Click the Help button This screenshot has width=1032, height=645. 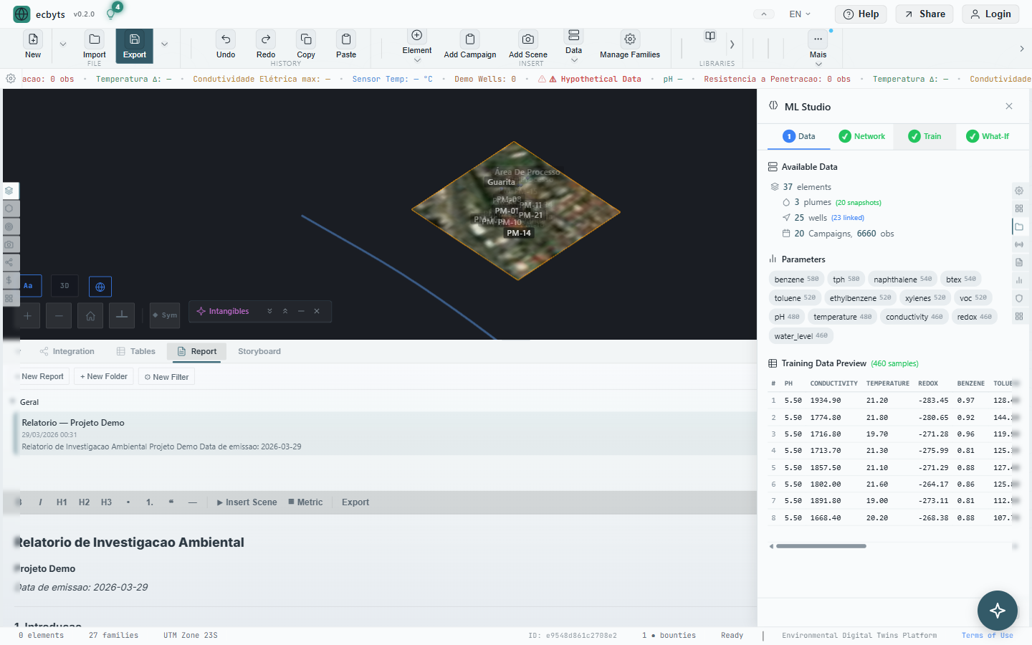pyautogui.click(x=861, y=14)
